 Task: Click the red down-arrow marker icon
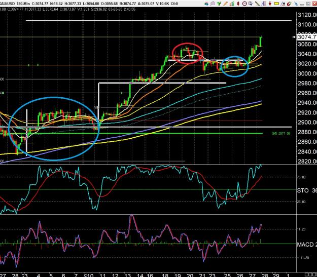pyautogui.click(x=270, y=4)
